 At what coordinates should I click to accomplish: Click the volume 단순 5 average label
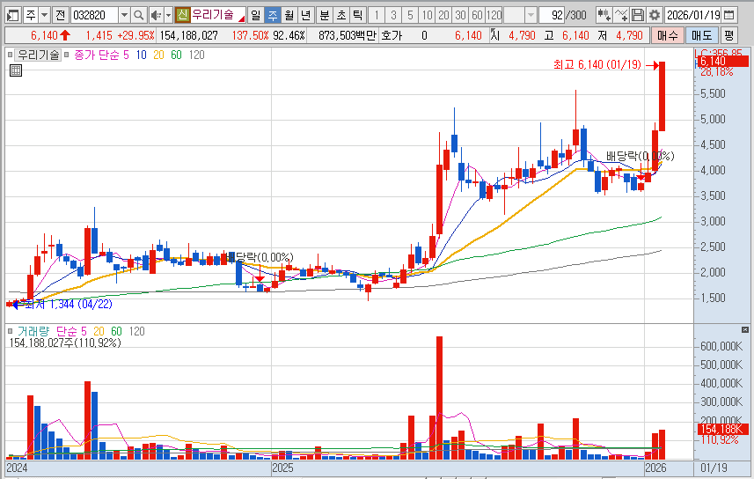[x=71, y=331]
